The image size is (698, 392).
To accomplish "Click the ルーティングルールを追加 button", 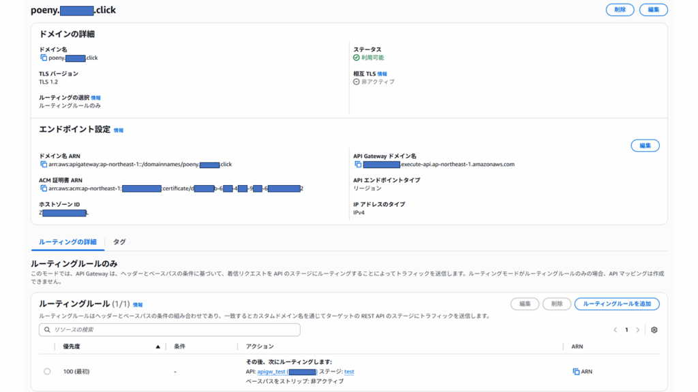I will click(617, 304).
